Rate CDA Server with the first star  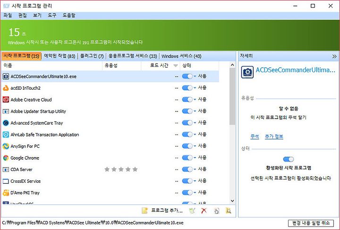tap(107, 169)
